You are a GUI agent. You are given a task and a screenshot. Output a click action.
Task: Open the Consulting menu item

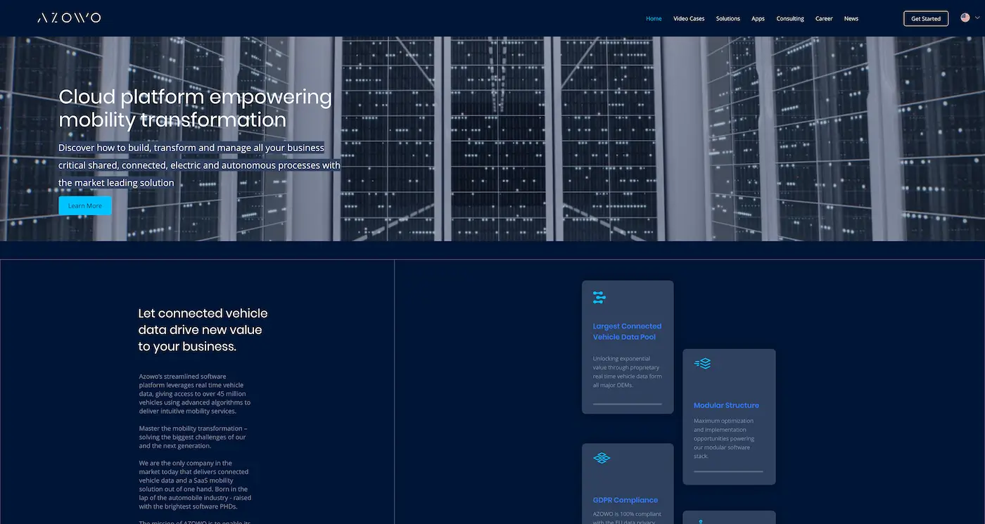click(790, 18)
